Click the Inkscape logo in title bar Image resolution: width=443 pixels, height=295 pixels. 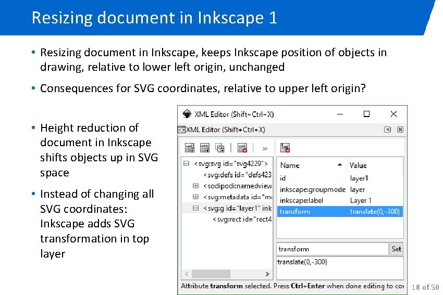187,114
